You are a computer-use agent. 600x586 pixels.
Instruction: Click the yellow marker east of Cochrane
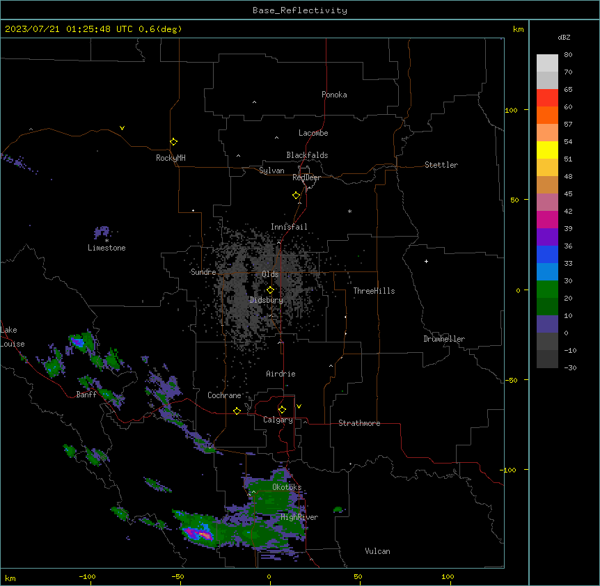click(237, 411)
